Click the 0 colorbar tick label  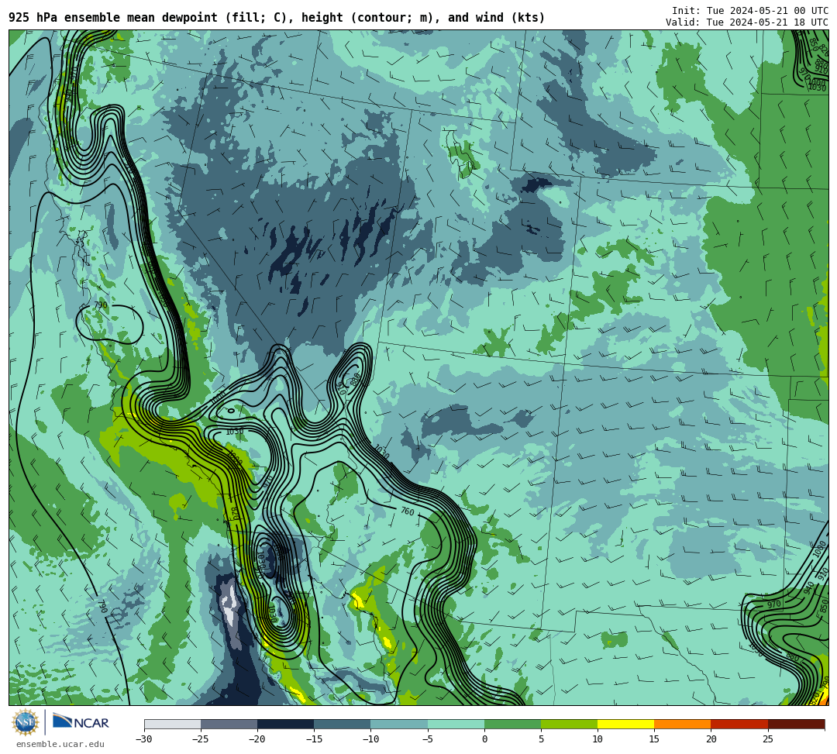tap(484, 739)
